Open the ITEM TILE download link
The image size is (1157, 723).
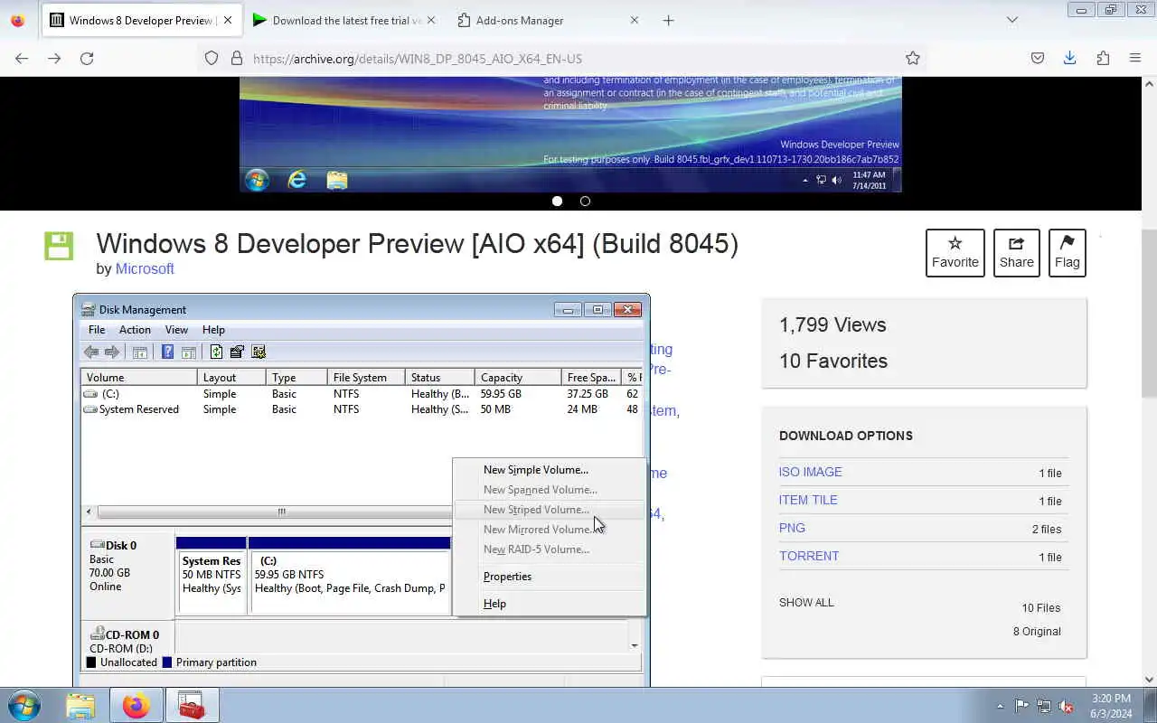tap(808, 501)
